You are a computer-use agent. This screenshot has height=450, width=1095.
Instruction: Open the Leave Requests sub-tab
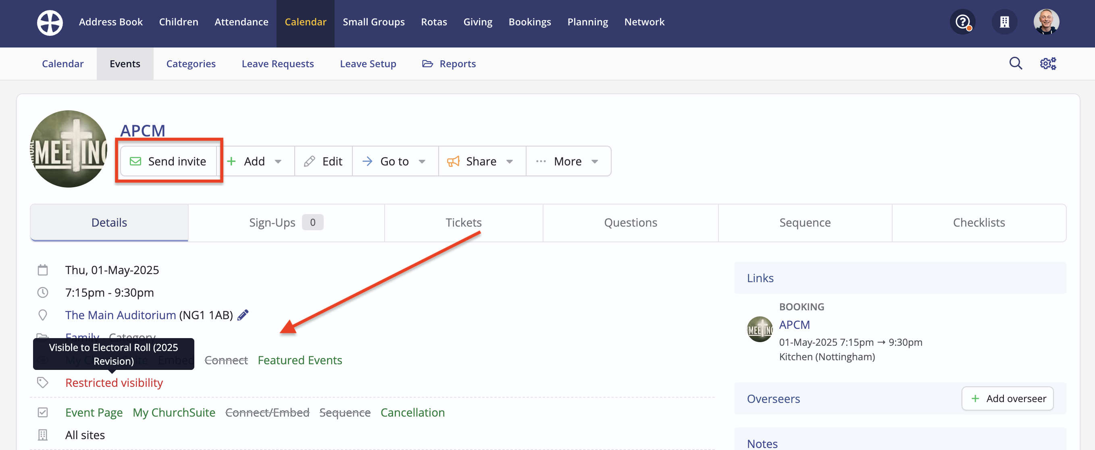[277, 64]
